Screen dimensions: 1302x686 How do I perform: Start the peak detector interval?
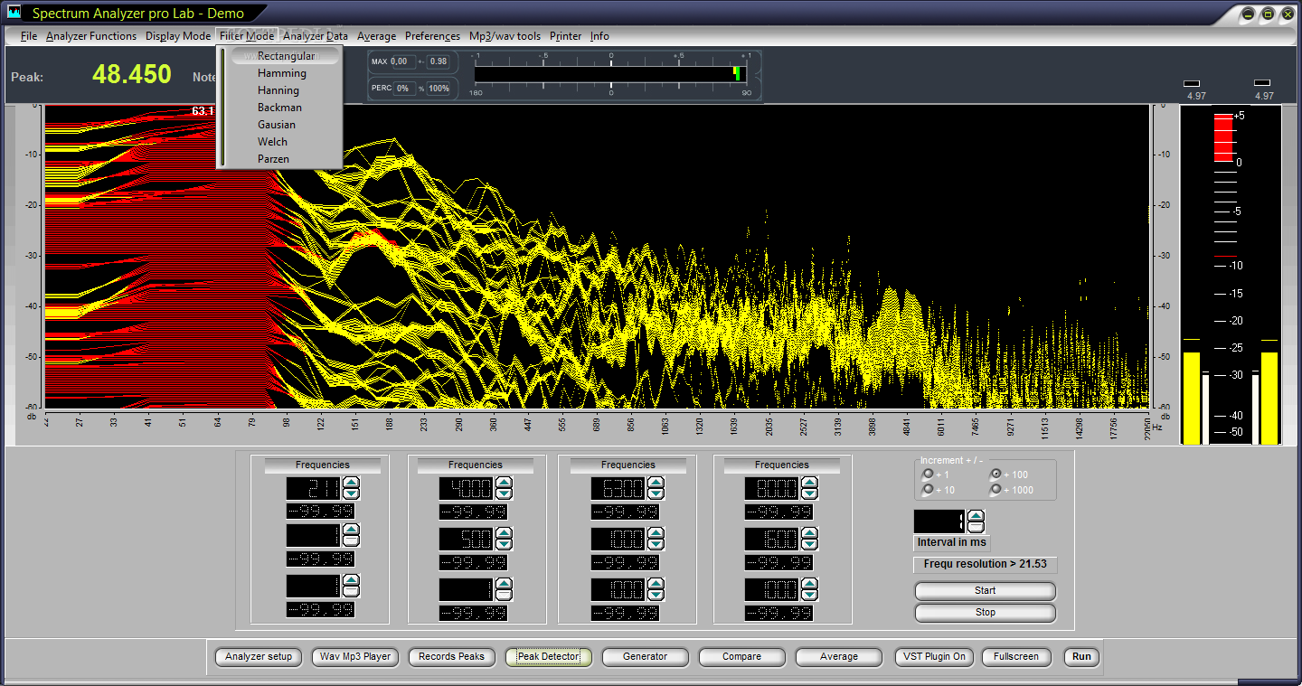985,591
